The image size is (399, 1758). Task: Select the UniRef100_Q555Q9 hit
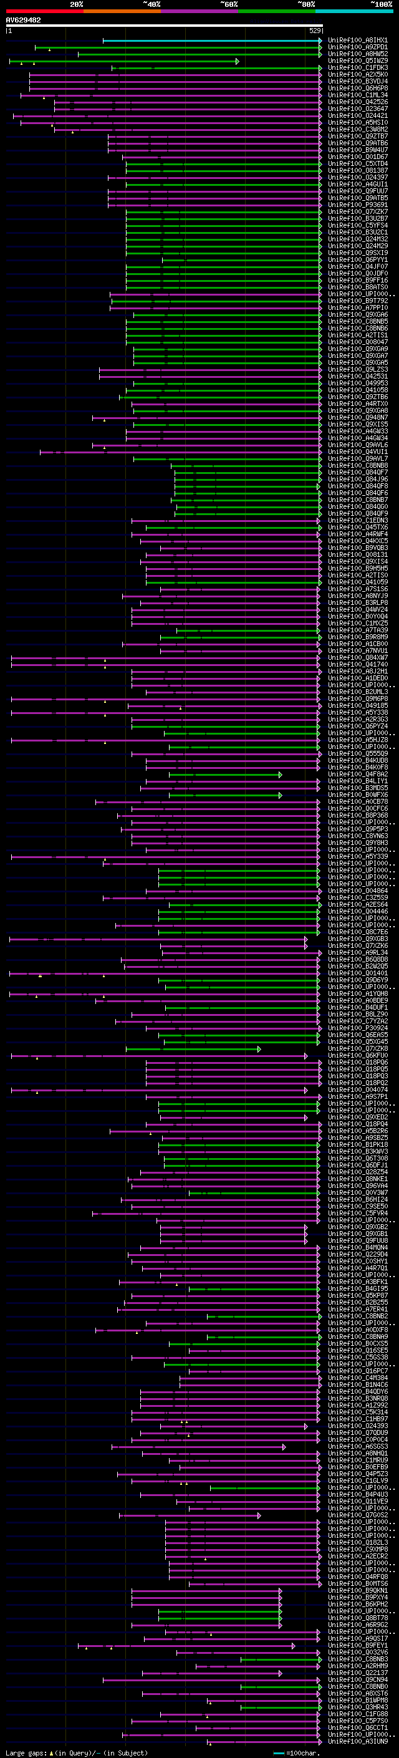pyautogui.click(x=358, y=754)
